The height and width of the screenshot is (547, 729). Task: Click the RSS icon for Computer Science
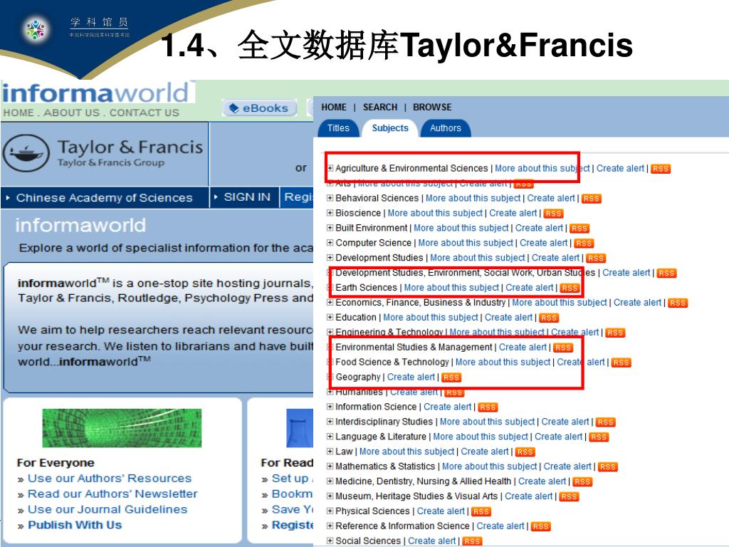coord(584,244)
